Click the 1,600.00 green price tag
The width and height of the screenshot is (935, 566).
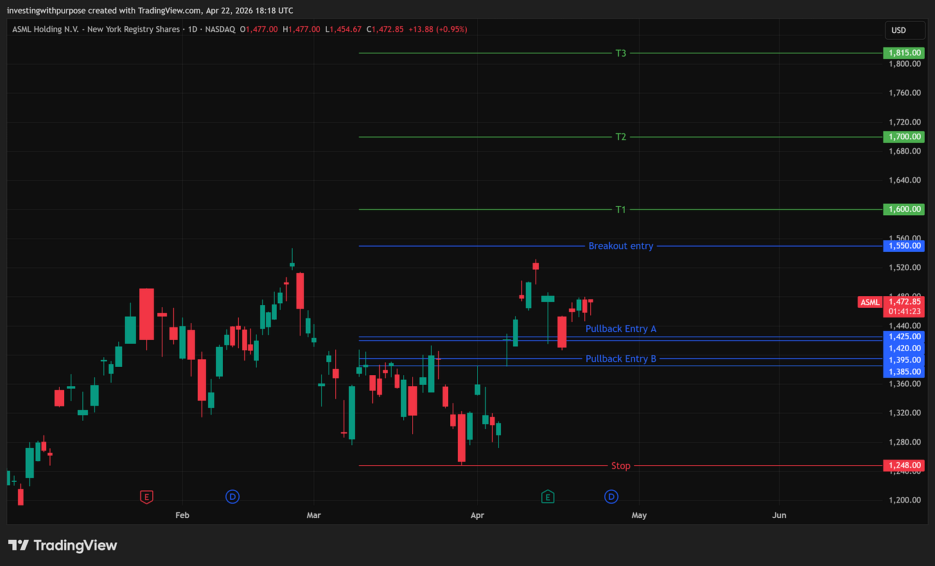[x=904, y=209]
